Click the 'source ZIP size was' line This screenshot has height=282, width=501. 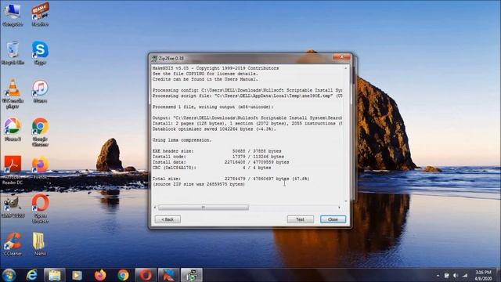click(199, 184)
